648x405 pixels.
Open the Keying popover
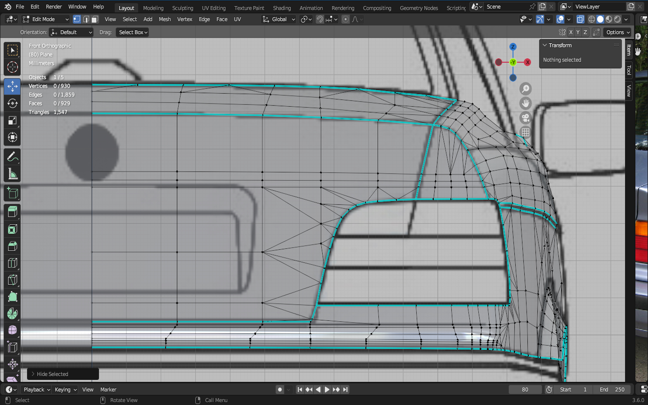tap(65, 390)
